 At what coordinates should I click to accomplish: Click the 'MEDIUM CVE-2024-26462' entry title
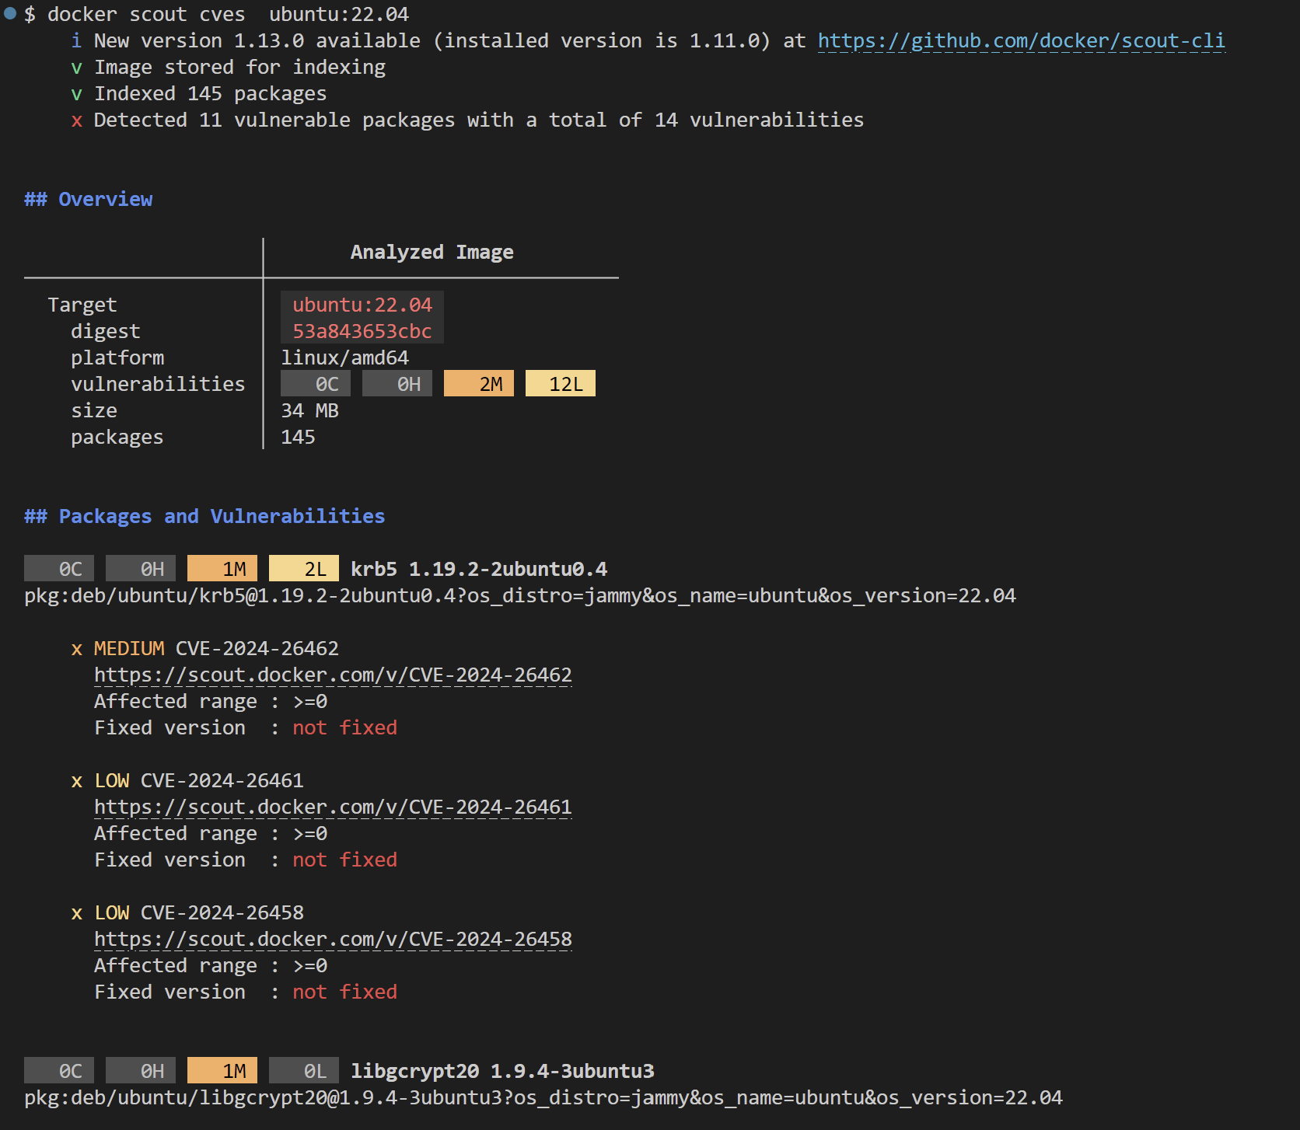tap(216, 648)
